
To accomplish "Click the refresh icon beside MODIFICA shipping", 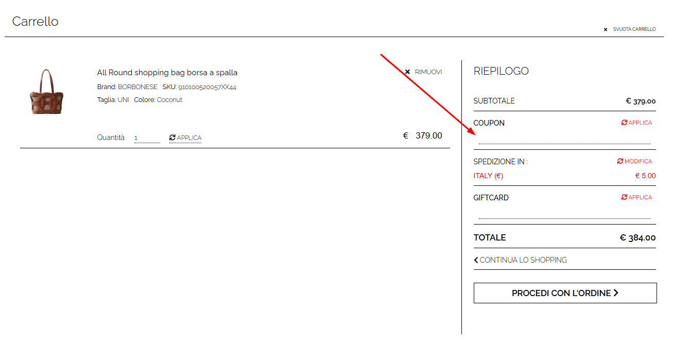I will click(x=619, y=161).
